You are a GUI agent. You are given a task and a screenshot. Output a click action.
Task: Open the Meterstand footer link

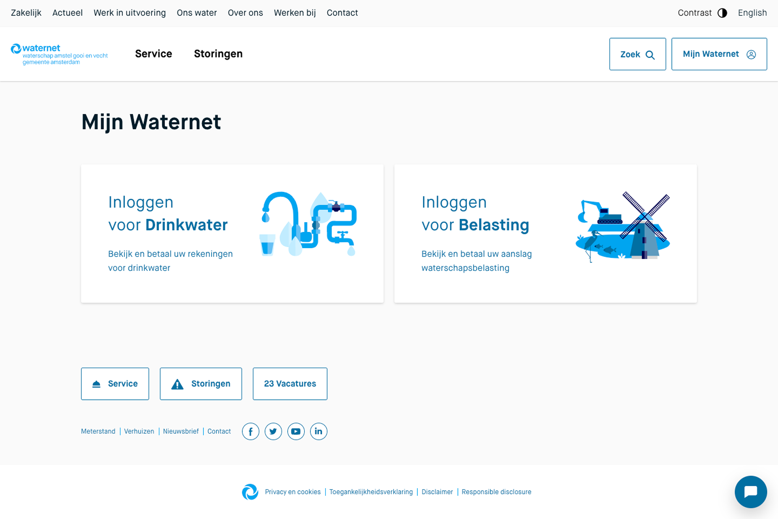coord(98,431)
